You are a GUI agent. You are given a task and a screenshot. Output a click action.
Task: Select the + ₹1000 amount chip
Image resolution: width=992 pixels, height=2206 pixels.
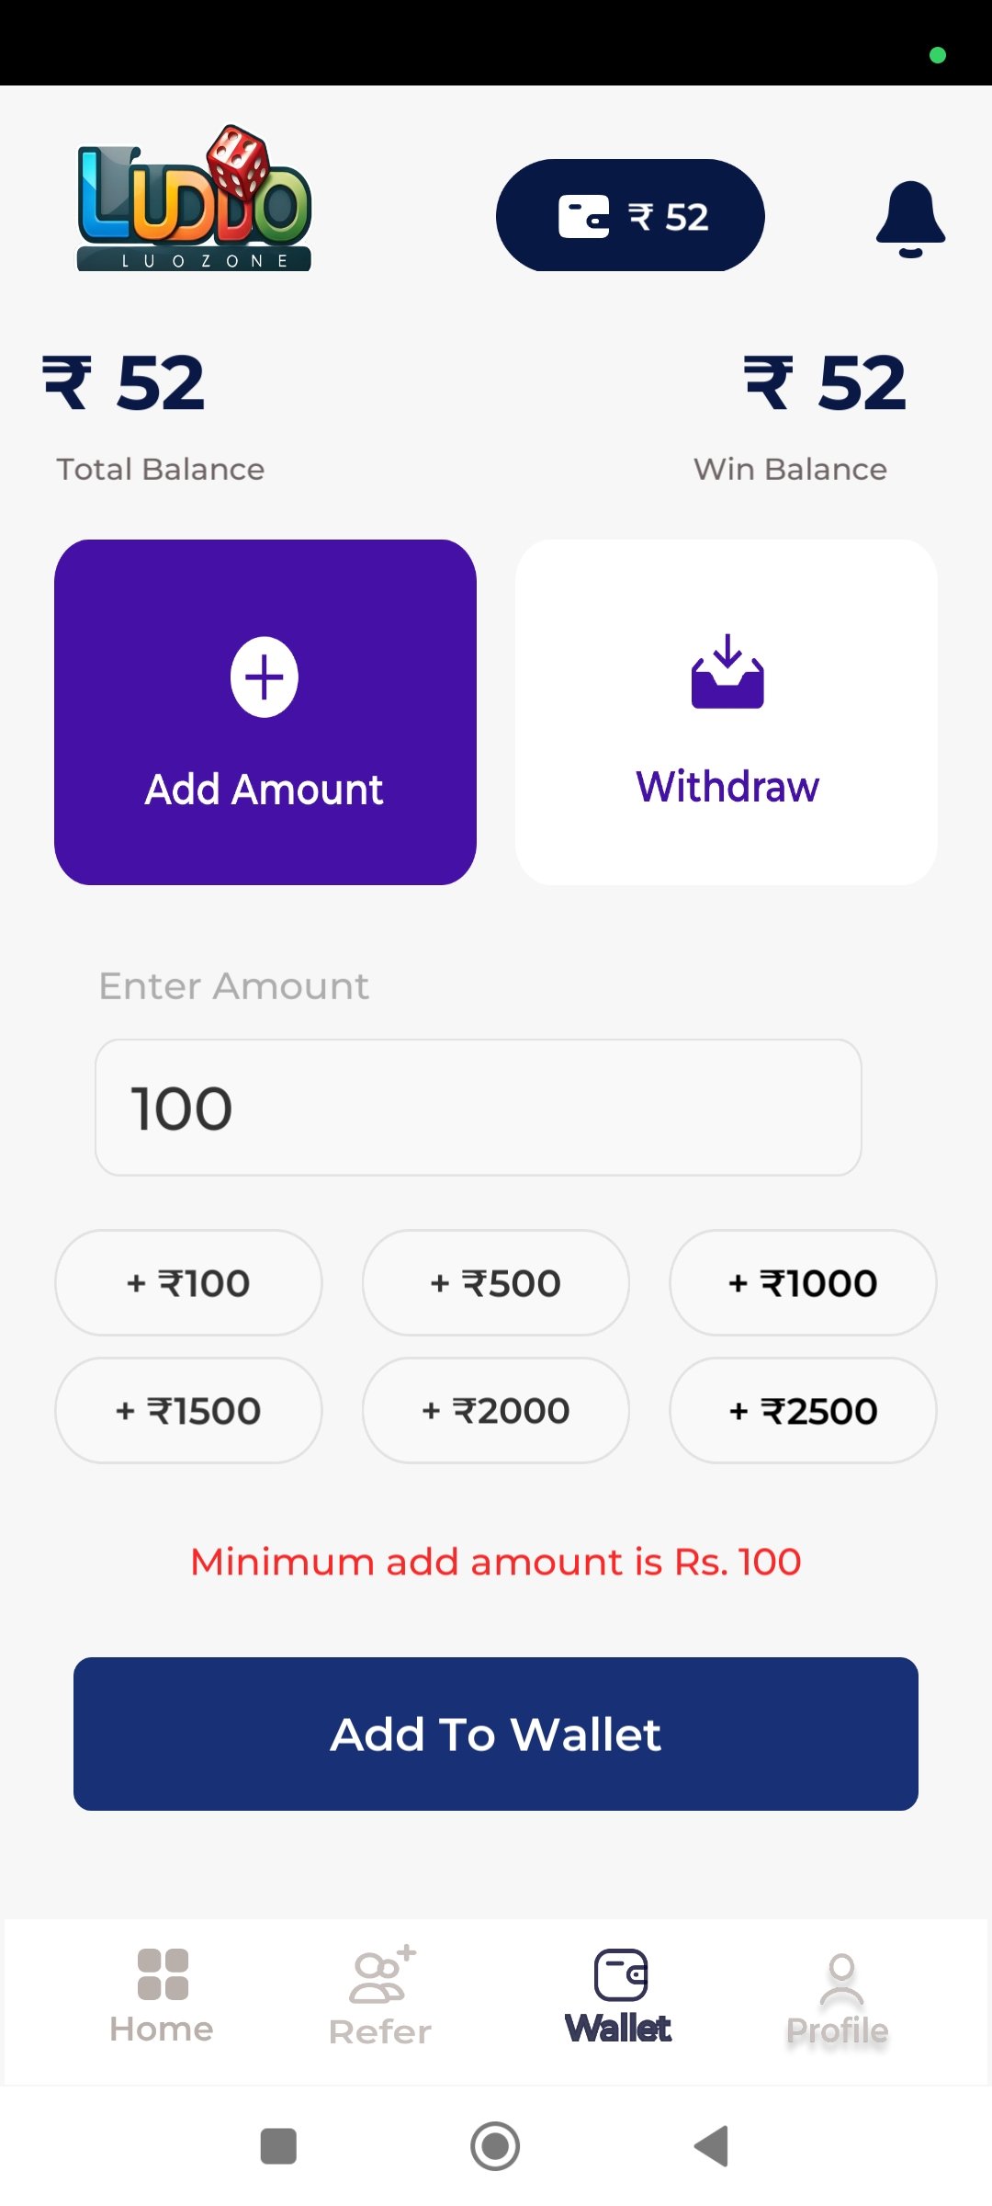click(x=803, y=1282)
